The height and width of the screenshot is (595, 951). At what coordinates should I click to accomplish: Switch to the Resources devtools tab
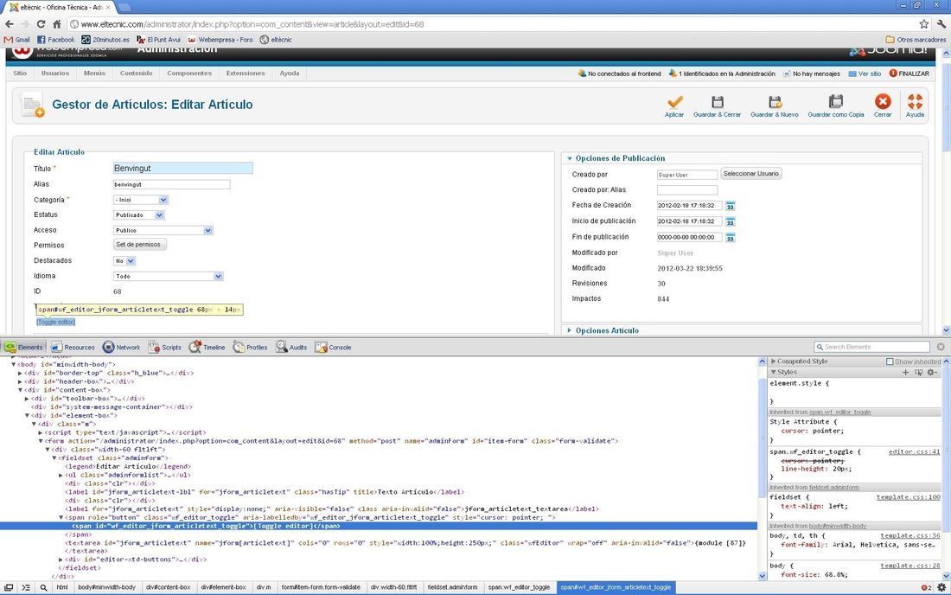point(73,348)
